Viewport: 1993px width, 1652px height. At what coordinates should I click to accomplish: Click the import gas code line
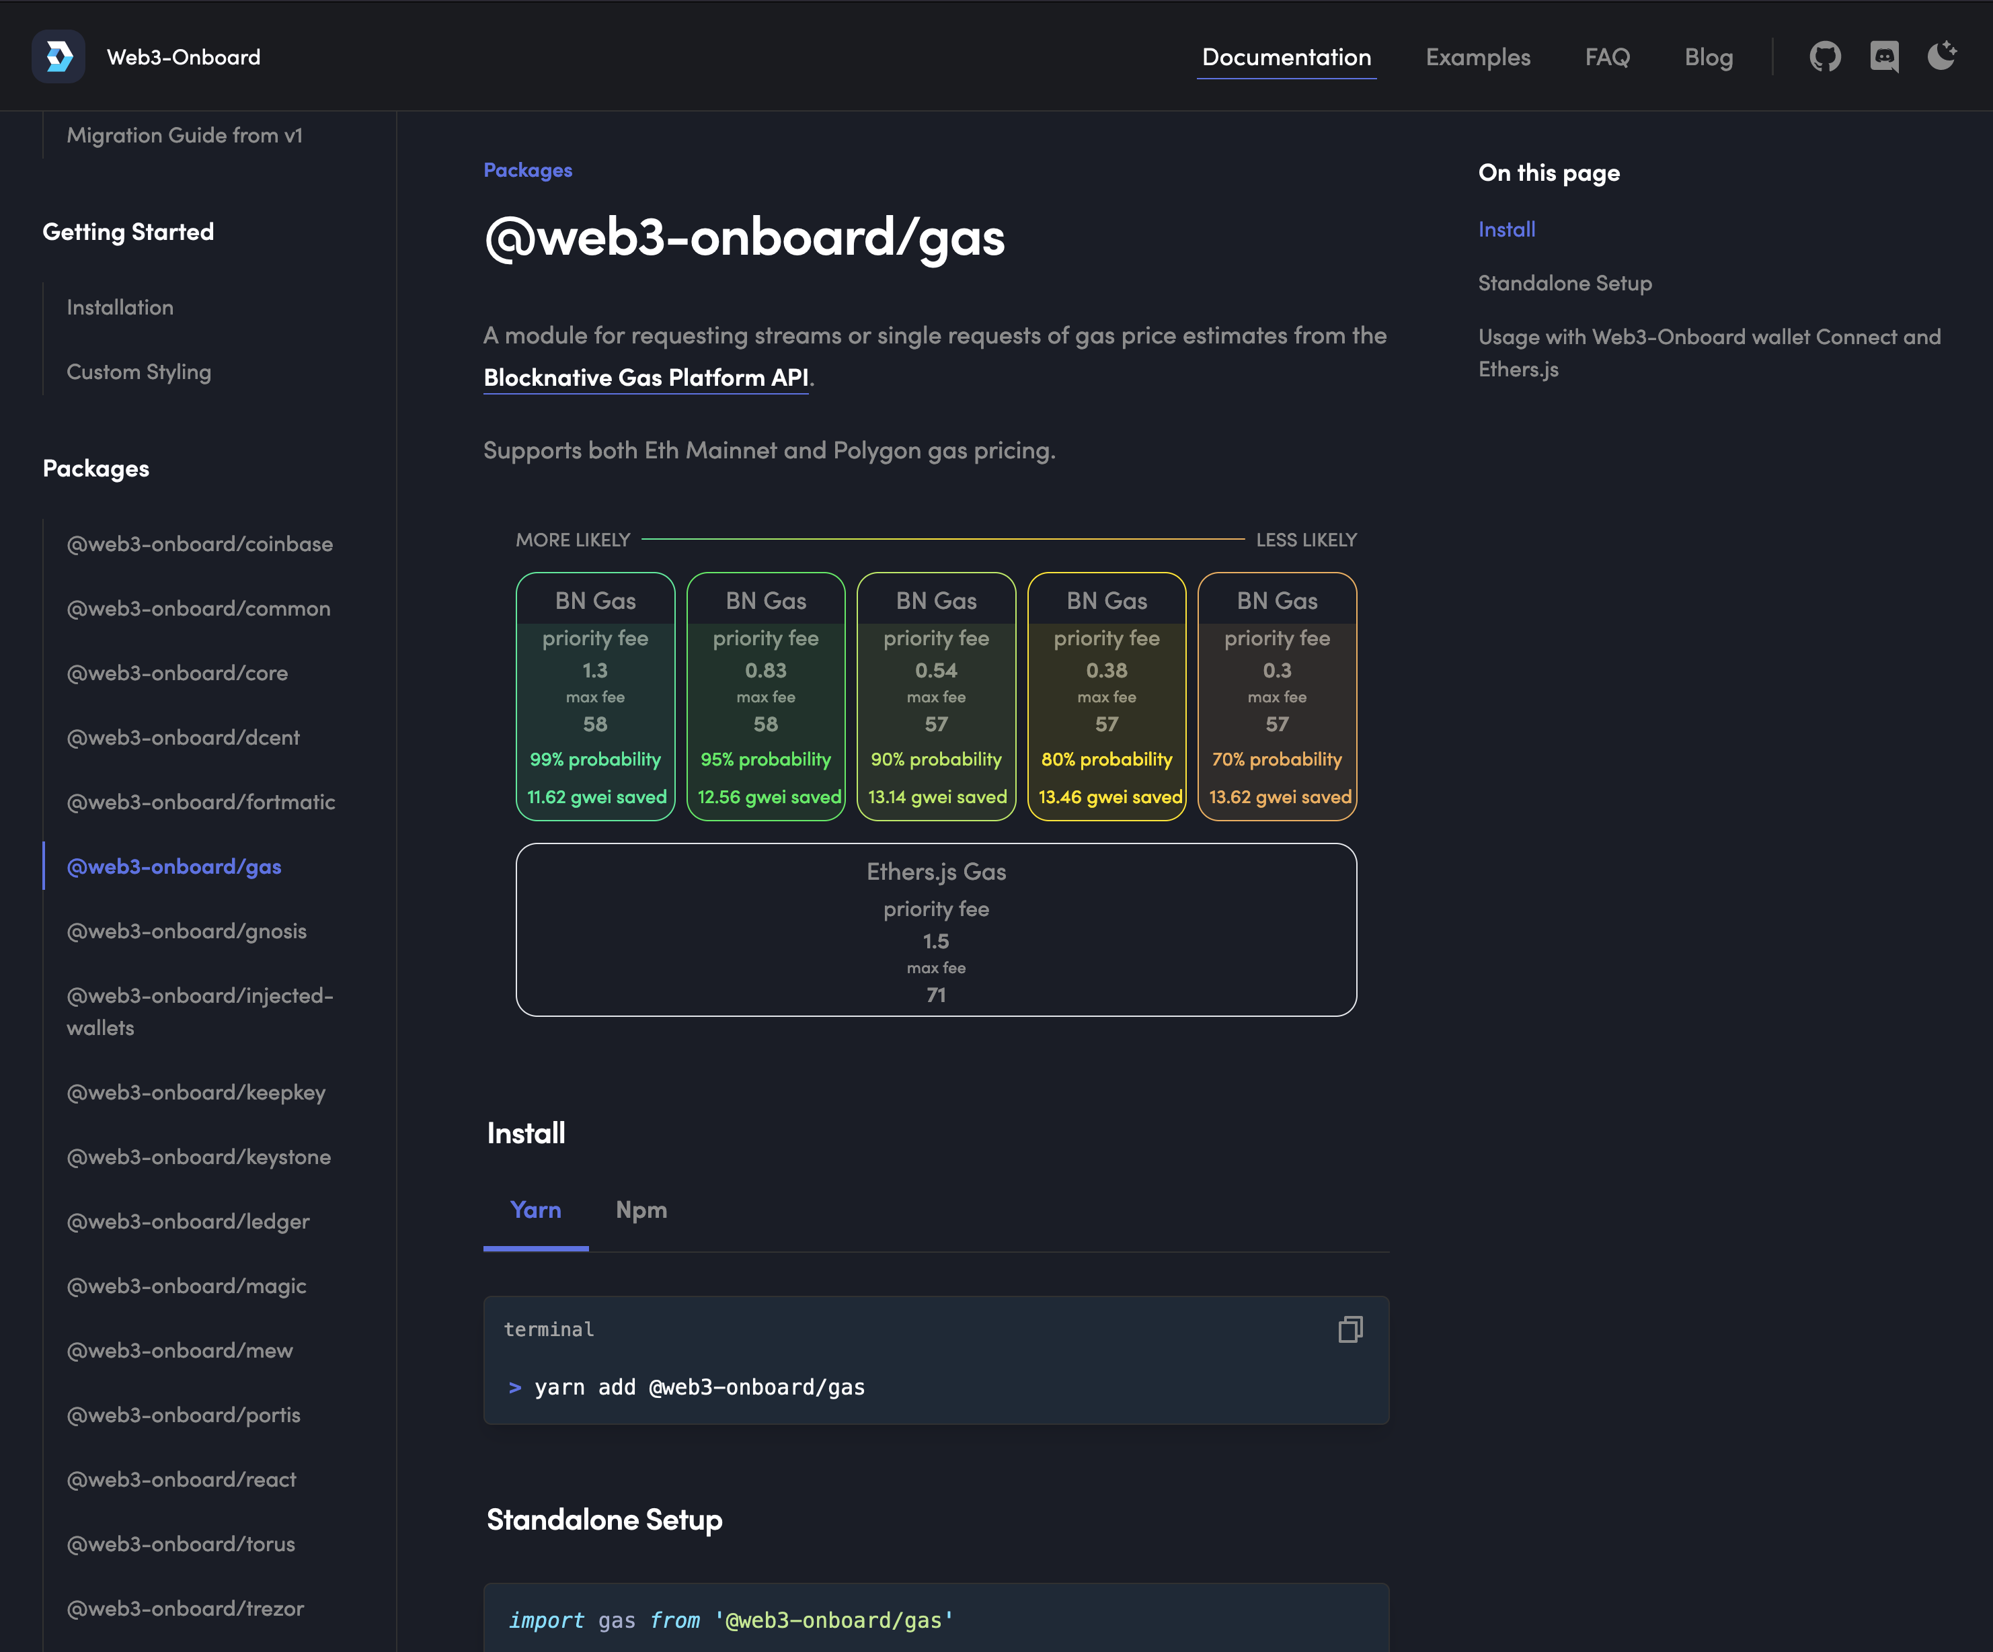[x=731, y=1620]
